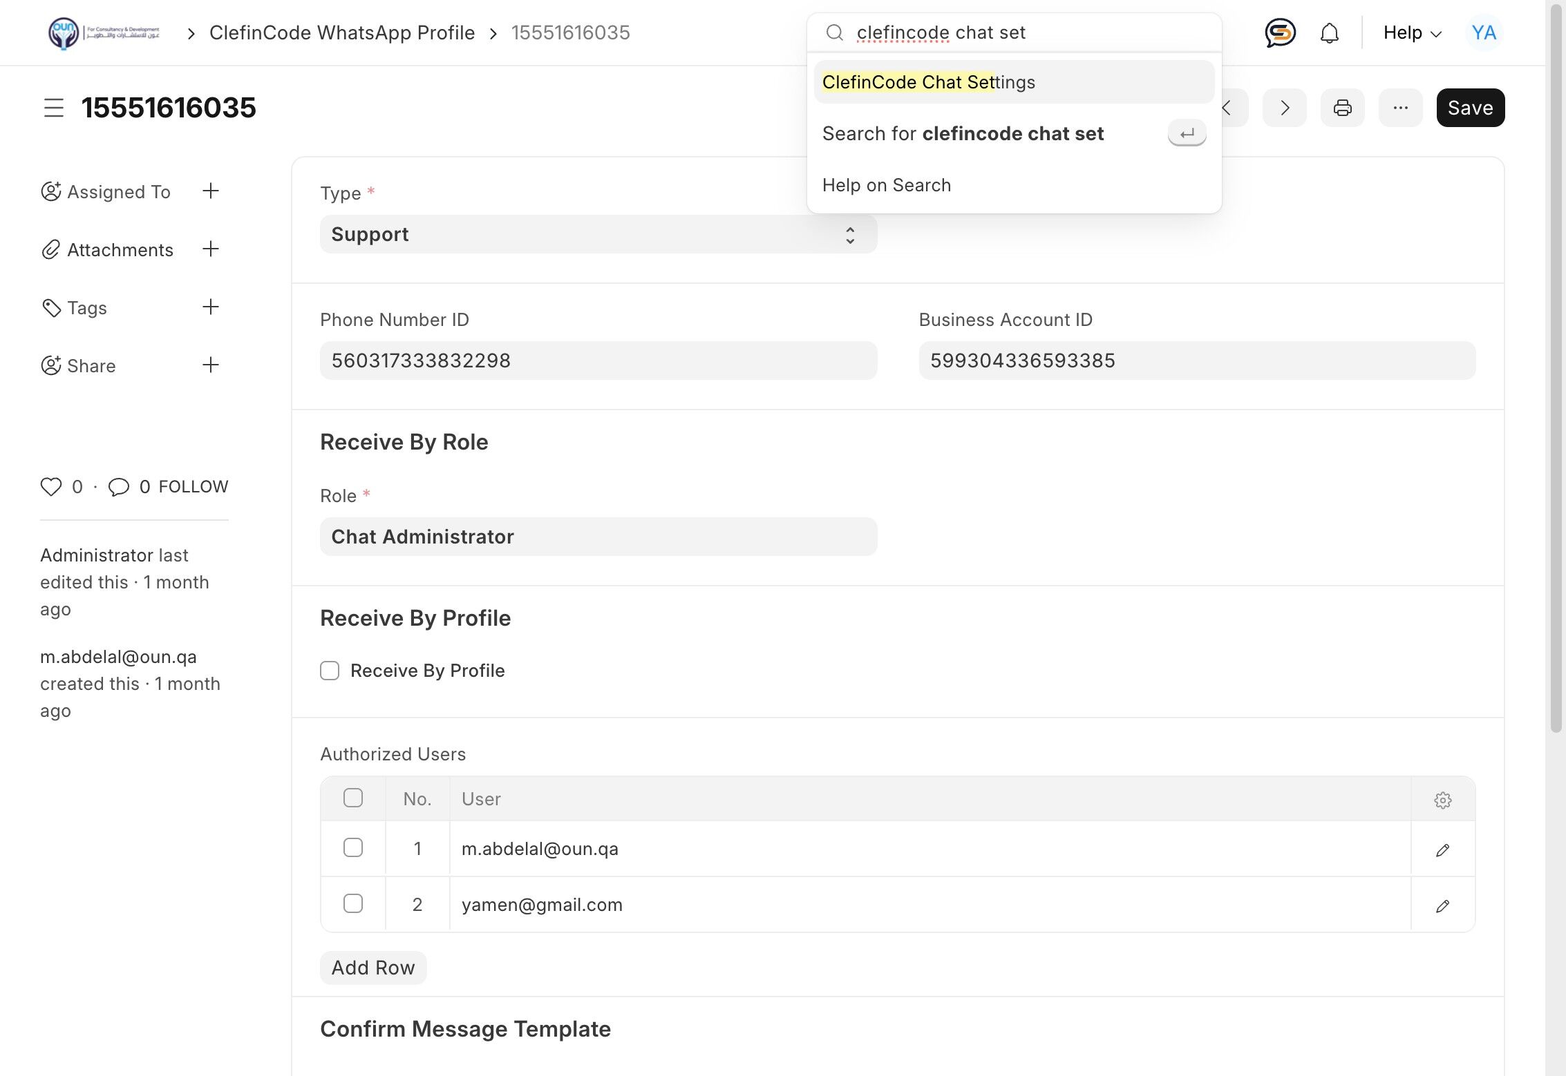1566x1076 pixels.
Task: Click the Save button
Action: tap(1470, 108)
